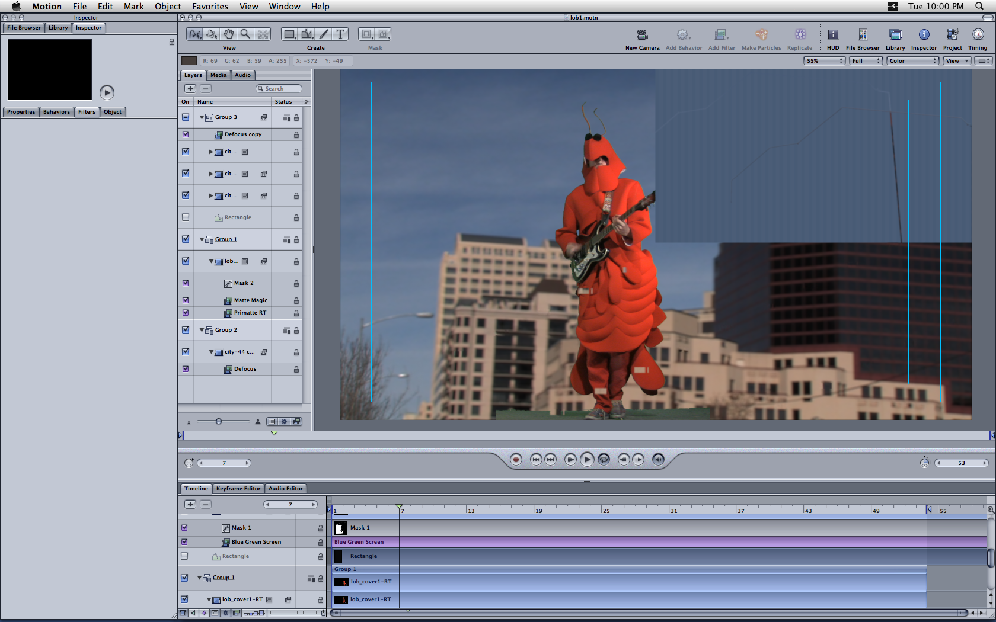Select the Pan hand tool
This screenshot has width=996, height=622.
point(229,34)
